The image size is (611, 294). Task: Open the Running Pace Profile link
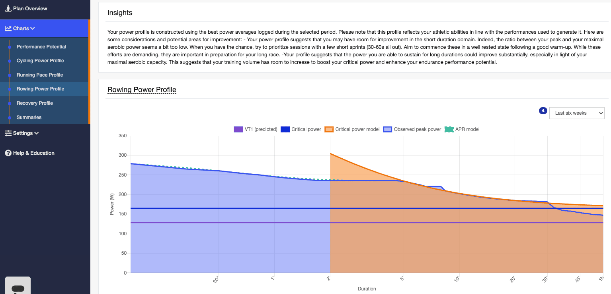[40, 75]
